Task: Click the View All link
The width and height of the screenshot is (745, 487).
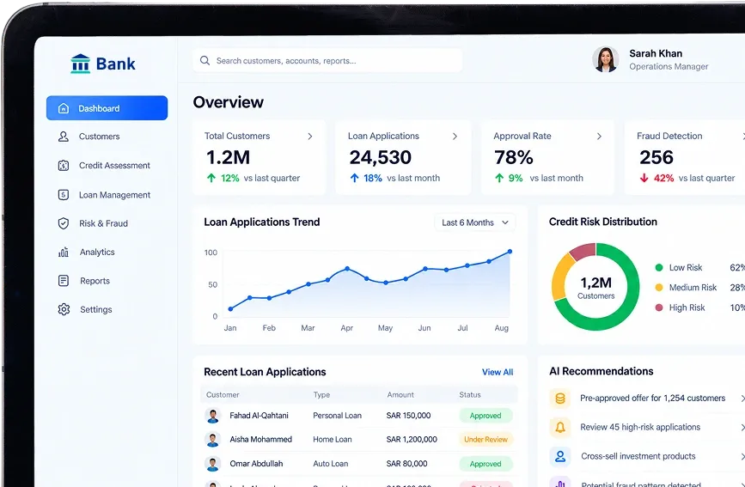Action: point(498,372)
